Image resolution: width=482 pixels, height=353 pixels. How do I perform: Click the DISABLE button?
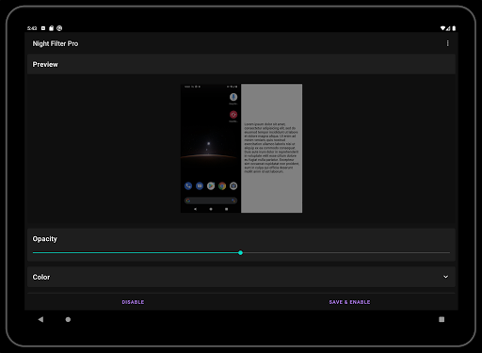(x=133, y=302)
